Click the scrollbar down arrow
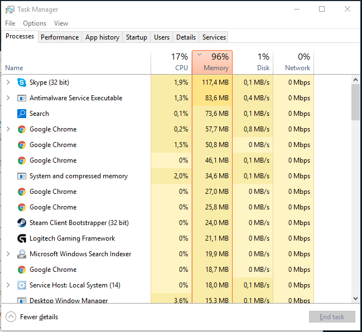This screenshot has height=332, width=362. click(355, 299)
